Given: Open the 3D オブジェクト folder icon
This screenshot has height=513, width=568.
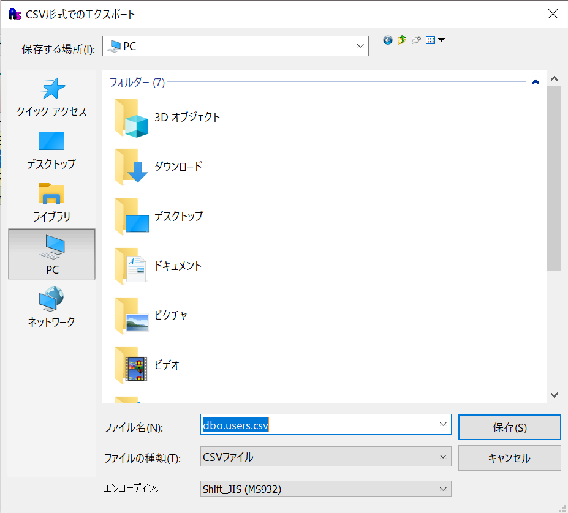Looking at the screenshot, I should pyautogui.click(x=131, y=118).
